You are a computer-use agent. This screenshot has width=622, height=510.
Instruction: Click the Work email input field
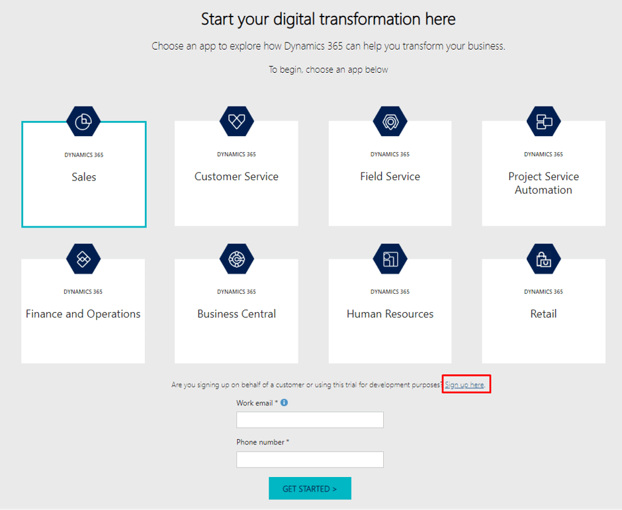pos(310,419)
